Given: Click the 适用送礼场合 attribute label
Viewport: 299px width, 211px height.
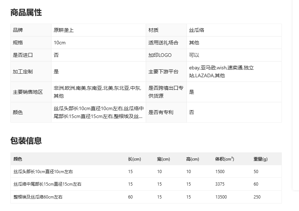Looking at the screenshot, I should coord(163,43).
